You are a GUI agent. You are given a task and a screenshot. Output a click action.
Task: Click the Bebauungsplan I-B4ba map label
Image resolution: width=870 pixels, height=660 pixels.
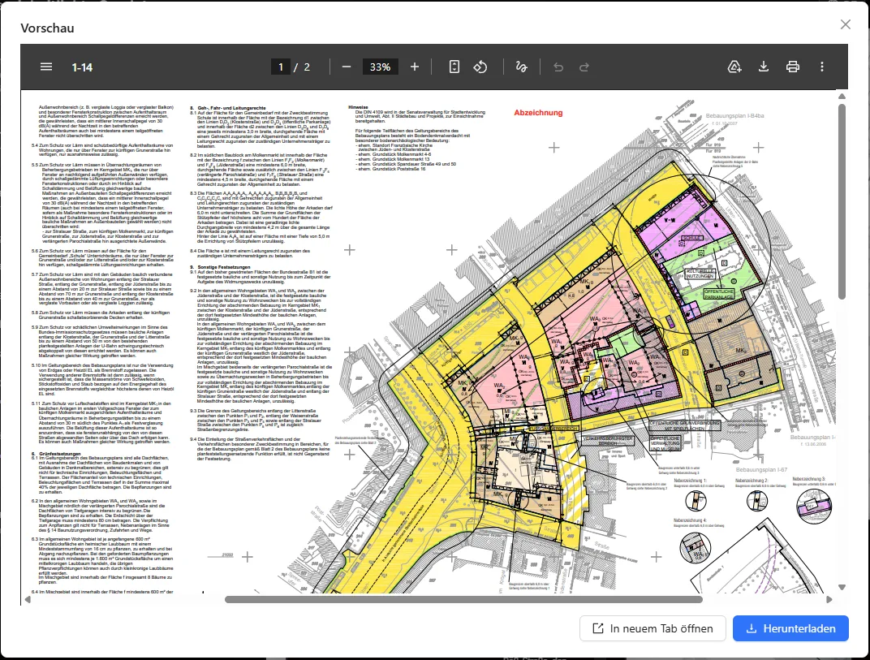tap(734, 116)
